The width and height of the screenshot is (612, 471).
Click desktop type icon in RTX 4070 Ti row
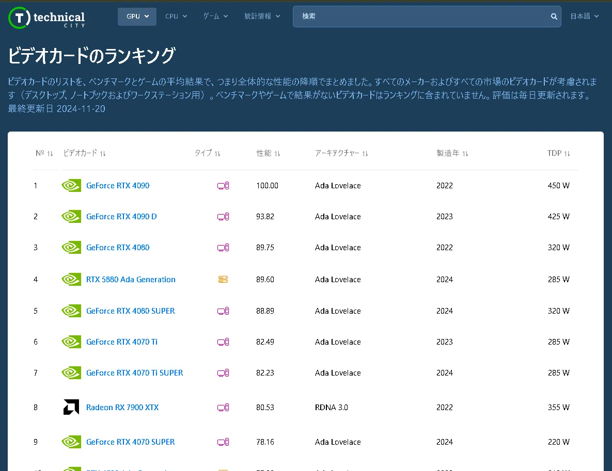223,342
